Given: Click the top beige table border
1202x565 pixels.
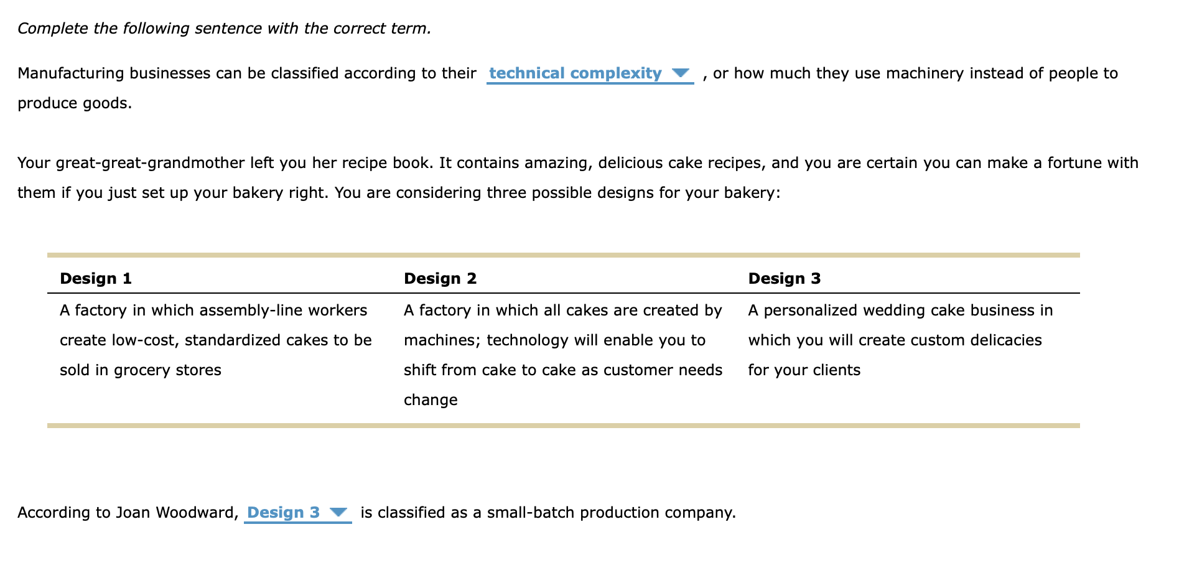Looking at the screenshot, I should point(564,255).
